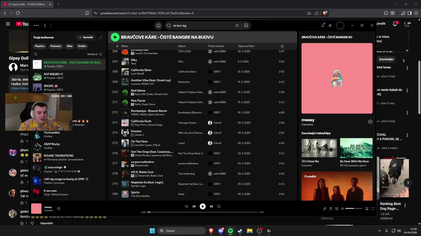
Task: Open the A$AP Rocky artist entry
Action: (68, 146)
